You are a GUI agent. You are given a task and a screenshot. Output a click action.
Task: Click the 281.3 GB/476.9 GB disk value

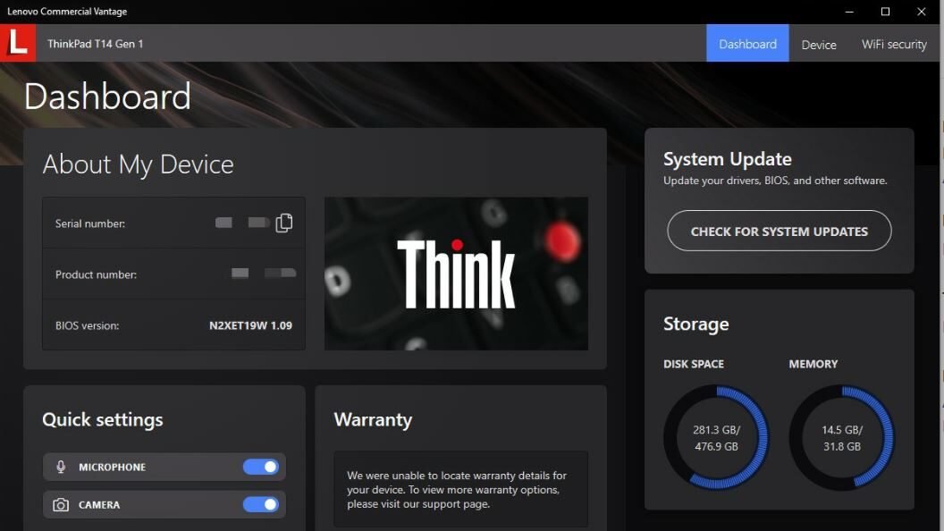[716, 438]
